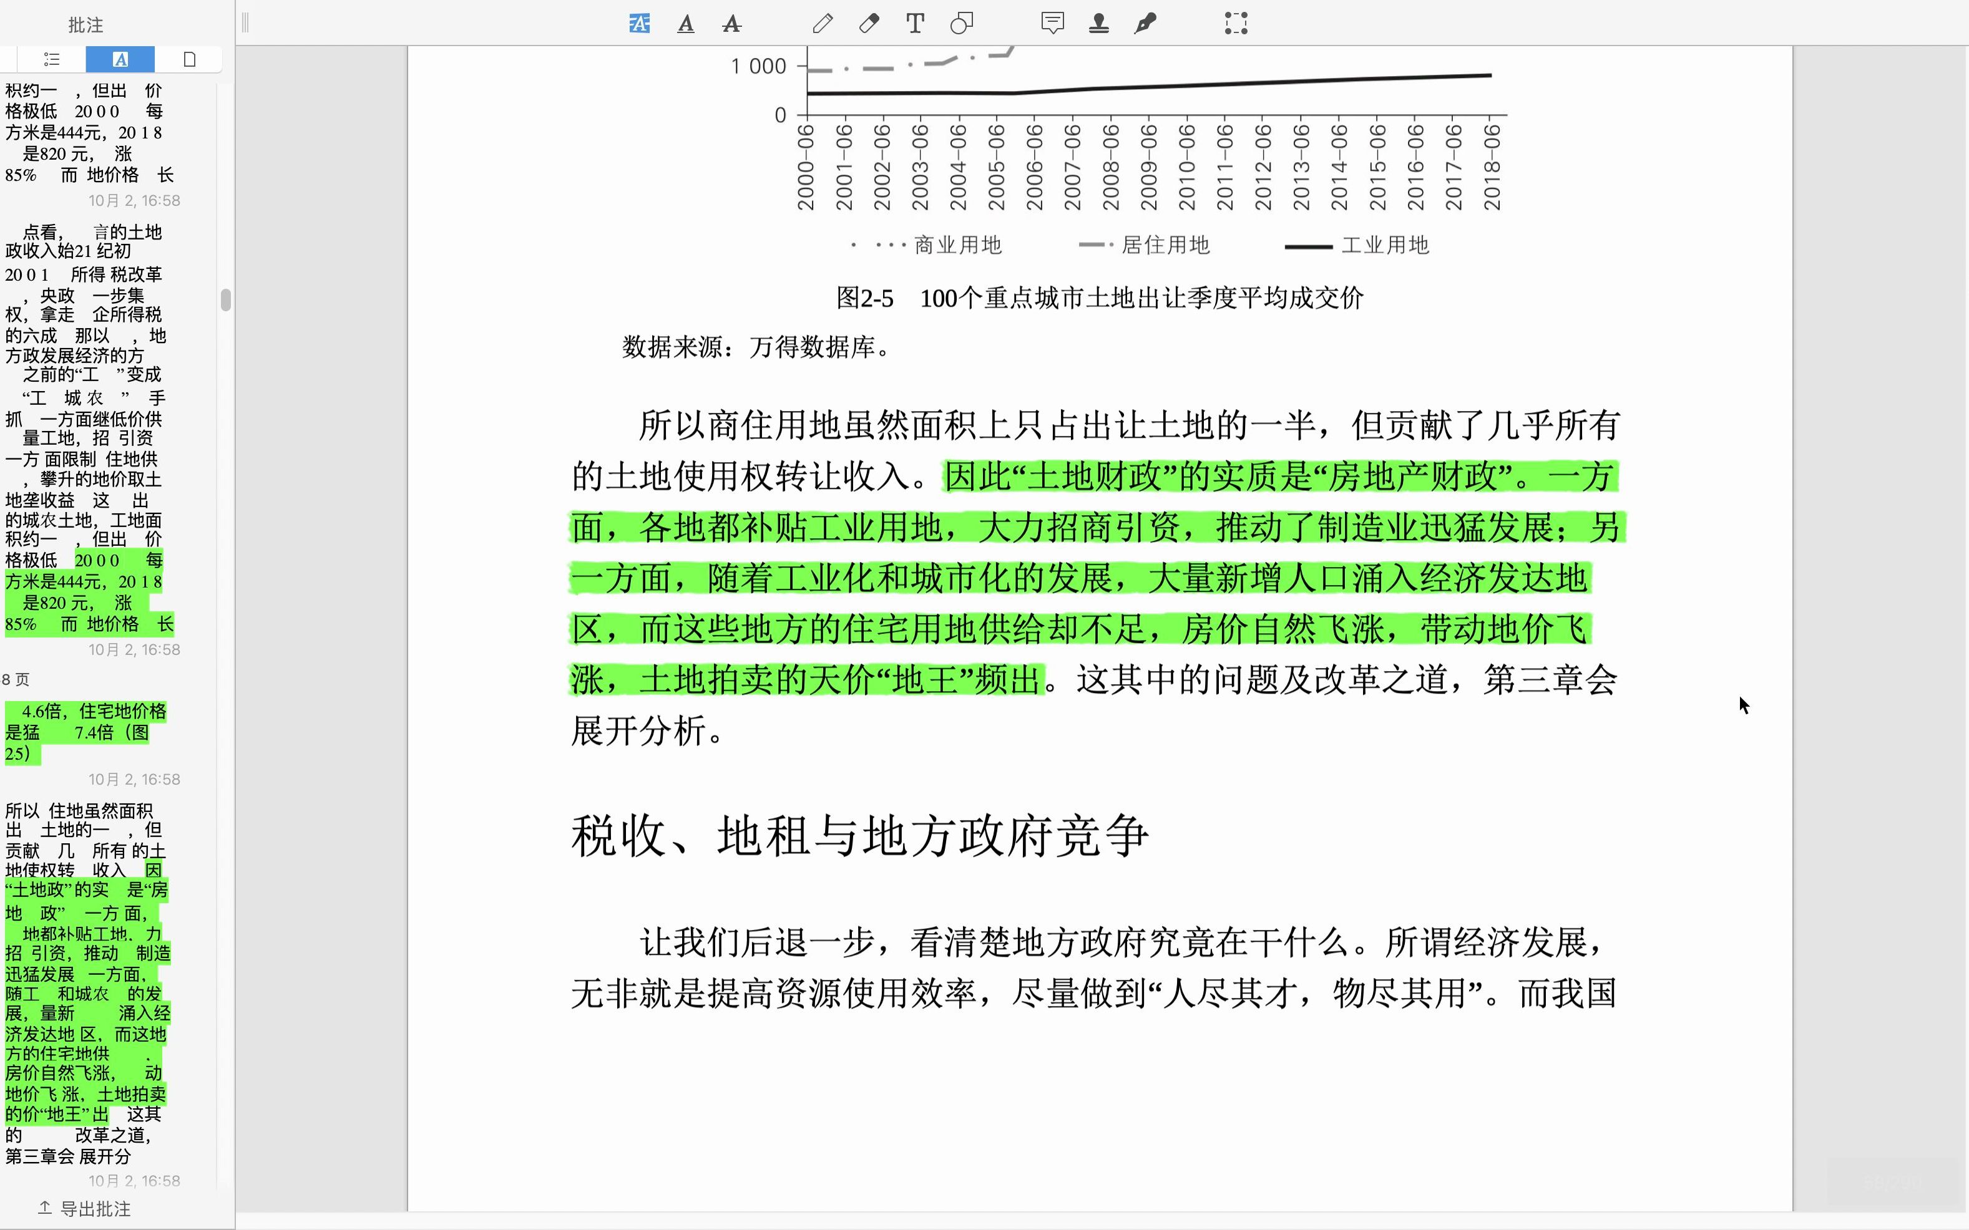Image resolution: width=1969 pixels, height=1230 pixels.
Task: Select the underline annotation tool
Action: coord(686,24)
